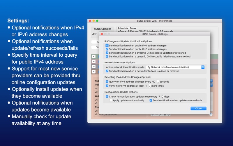
Task: Click the Scheduled Tasks heading
Action: pos(127,28)
